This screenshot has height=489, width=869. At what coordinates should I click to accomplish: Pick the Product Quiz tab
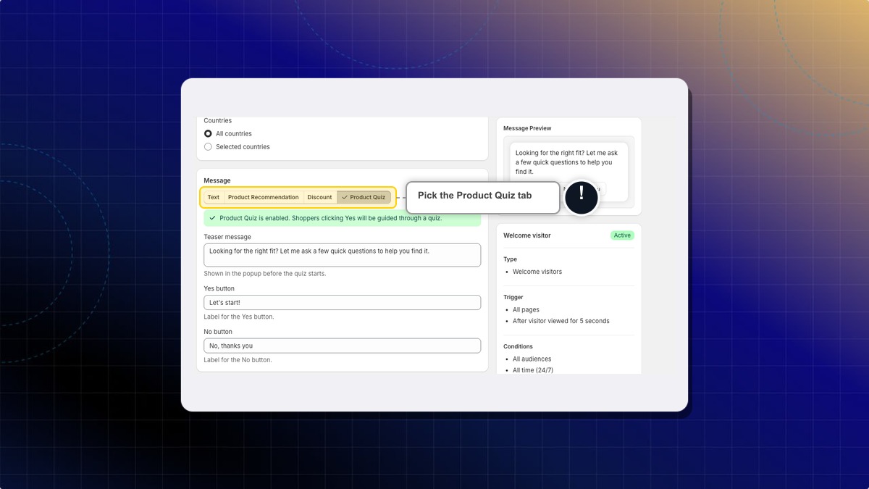point(364,197)
